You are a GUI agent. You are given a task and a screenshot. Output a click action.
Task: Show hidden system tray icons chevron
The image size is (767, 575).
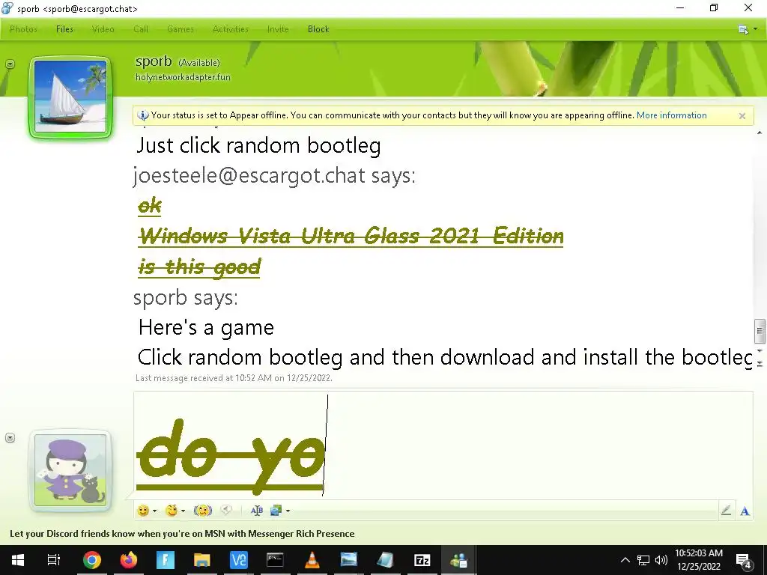[x=625, y=560]
